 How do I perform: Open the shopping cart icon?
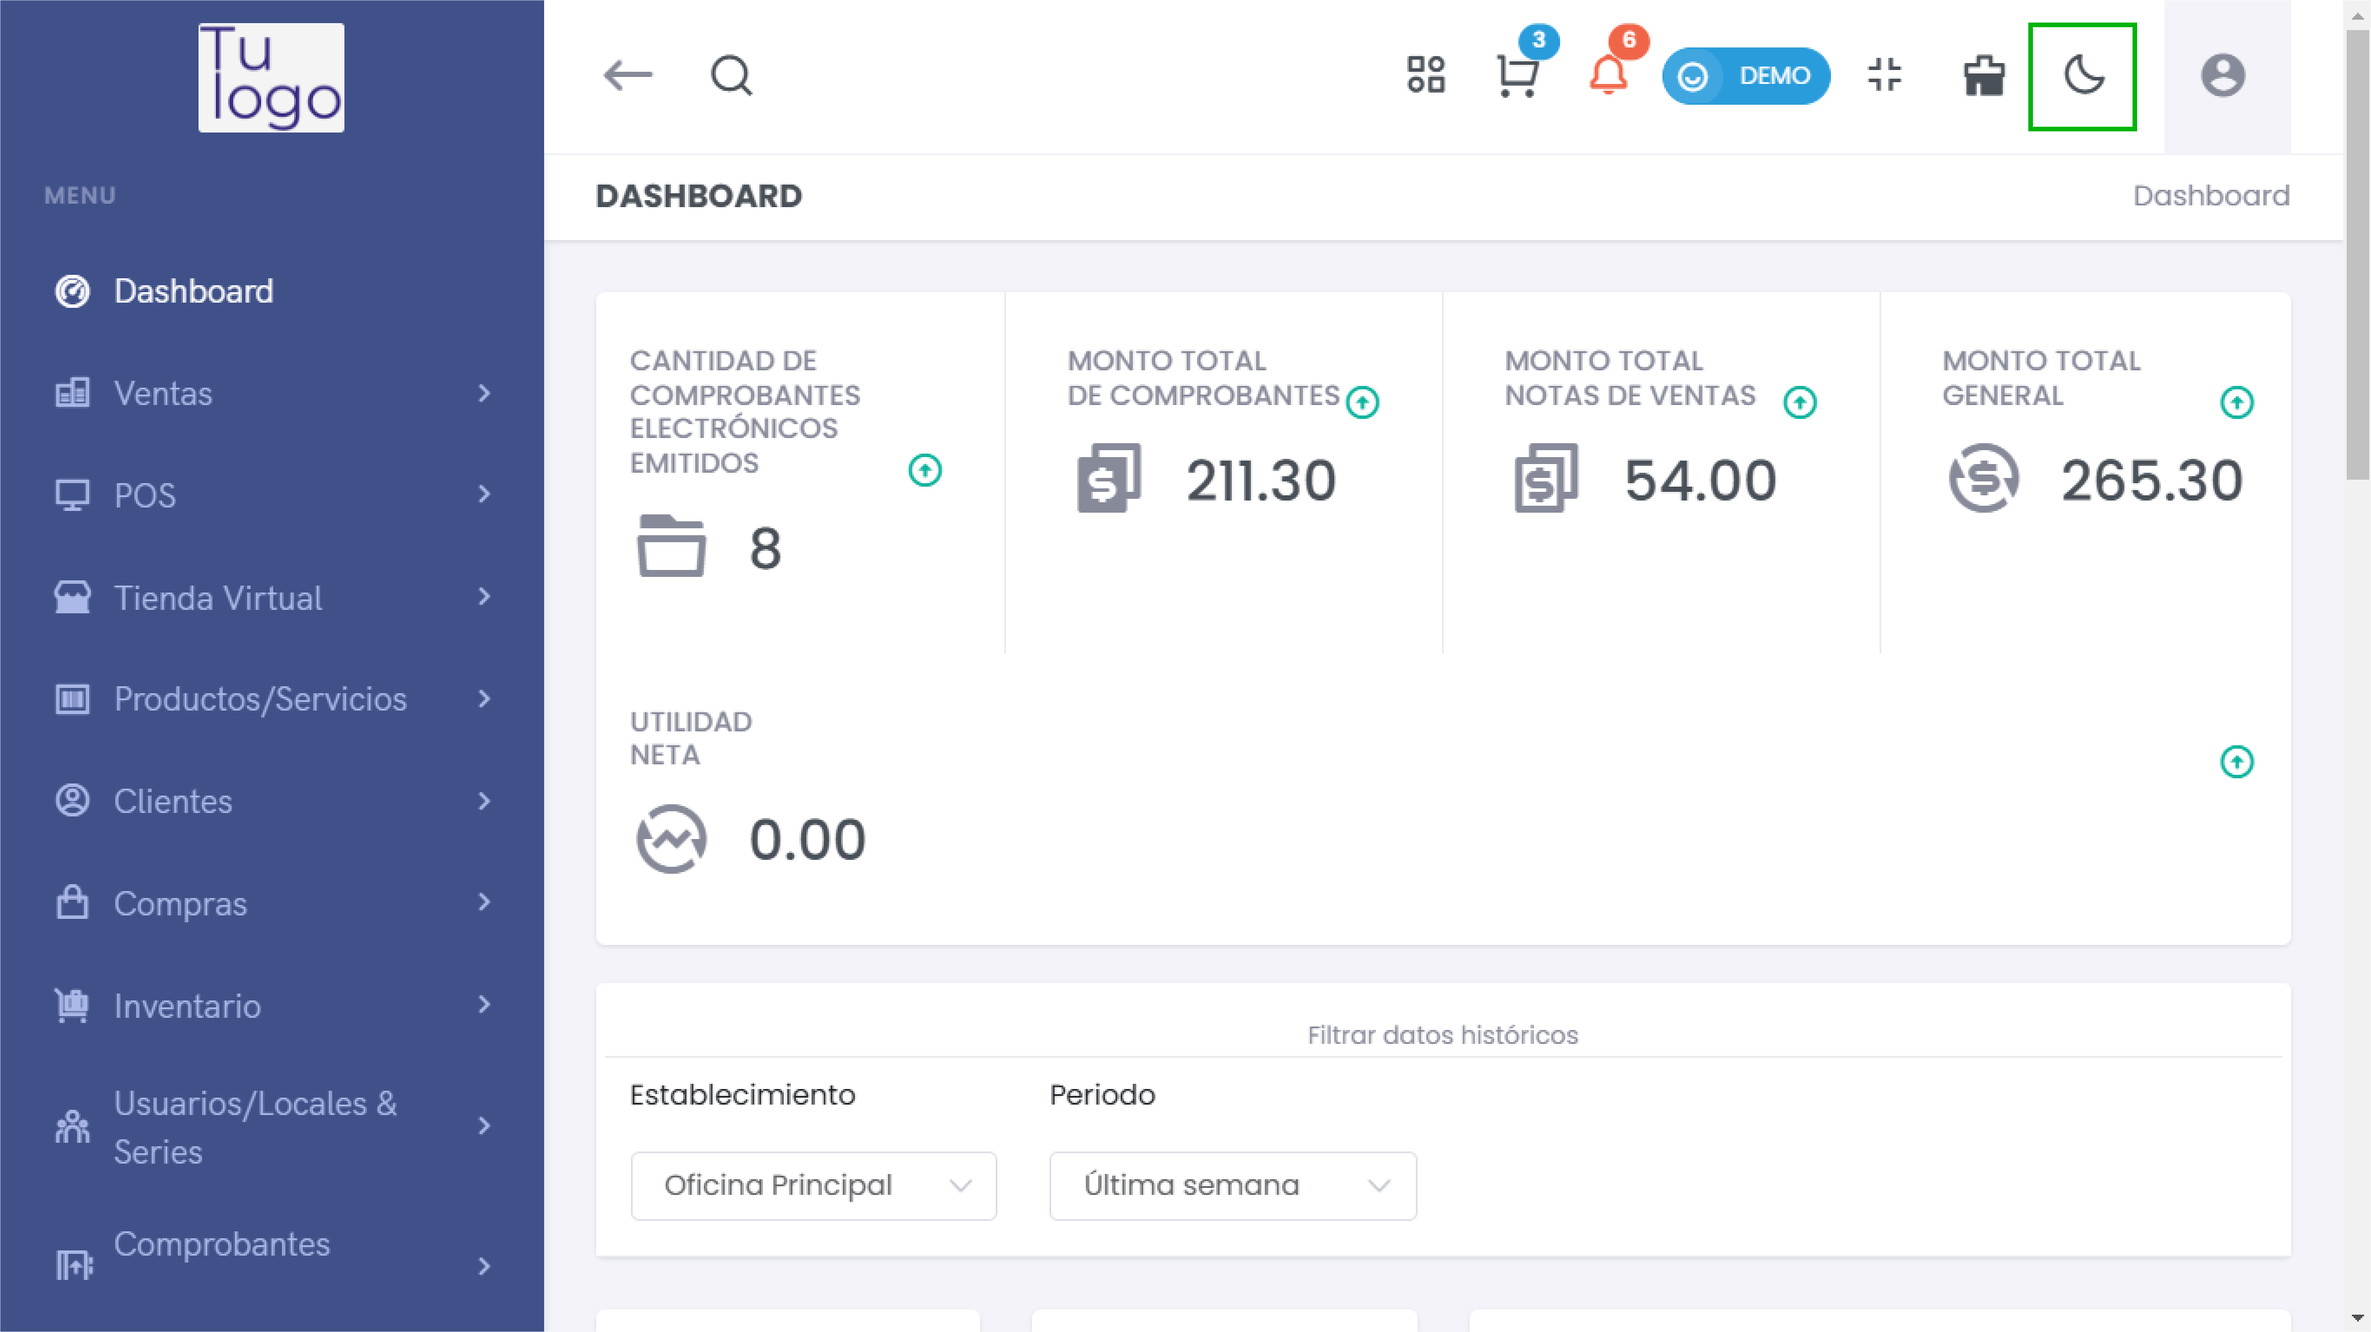(1517, 75)
